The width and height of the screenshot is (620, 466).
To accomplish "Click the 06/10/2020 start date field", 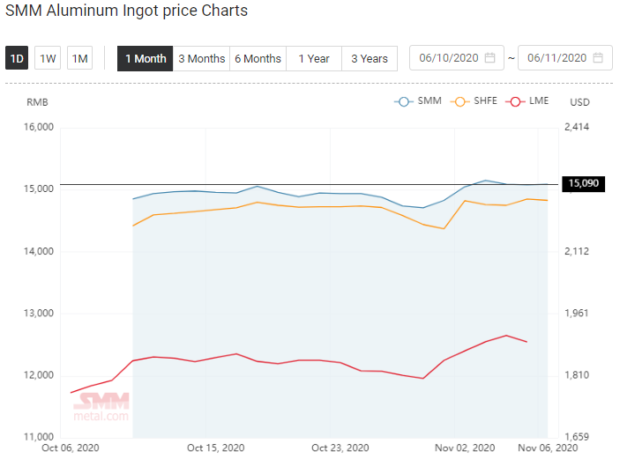I will pos(457,57).
